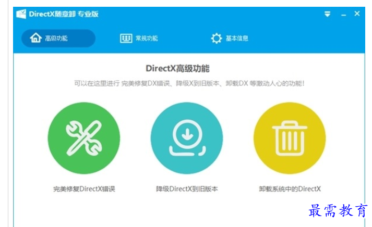
Task: Click the DirectX随意卸 logo icon
Action: (21, 14)
